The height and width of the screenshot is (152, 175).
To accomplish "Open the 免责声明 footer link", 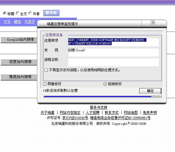I will [x=150, y=113].
